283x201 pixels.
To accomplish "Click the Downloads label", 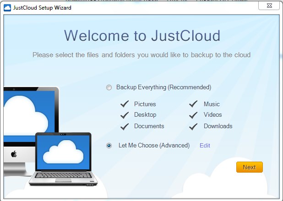I will [218, 126].
